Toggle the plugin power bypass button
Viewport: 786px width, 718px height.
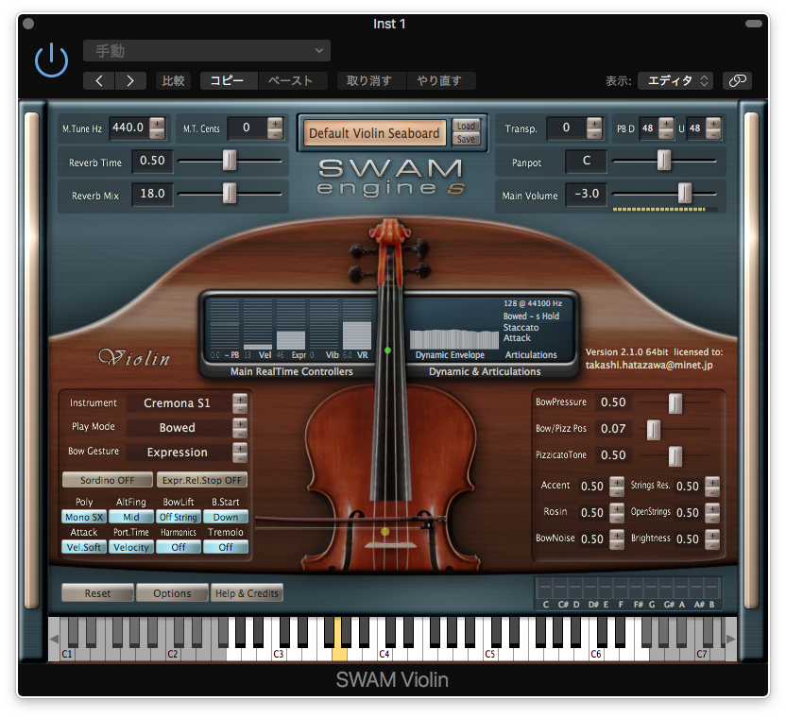(51, 60)
